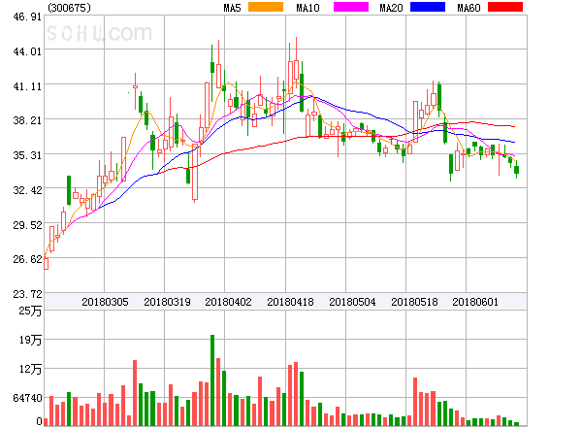Click the 20180319 date label
Screen dimensions: 582x427
pos(167,302)
